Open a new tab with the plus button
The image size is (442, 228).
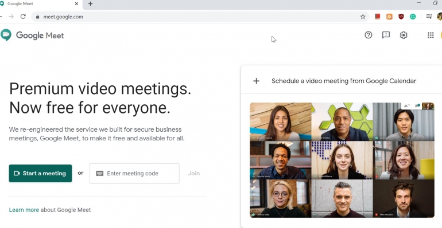tap(90, 3)
